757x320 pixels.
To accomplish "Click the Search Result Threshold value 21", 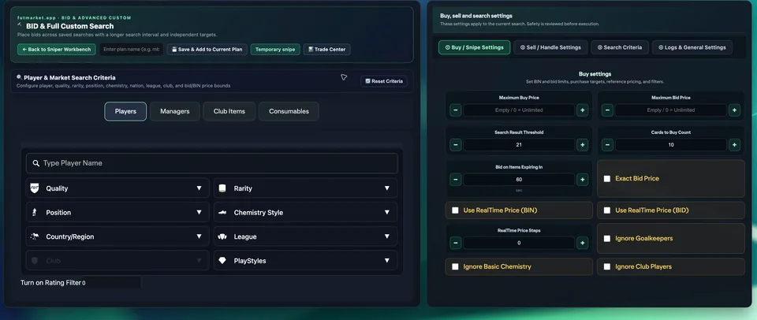I will point(519,145).
